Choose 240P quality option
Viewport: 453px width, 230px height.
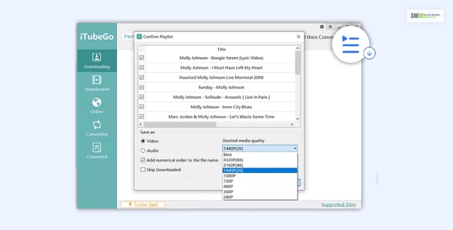point(260,197)
